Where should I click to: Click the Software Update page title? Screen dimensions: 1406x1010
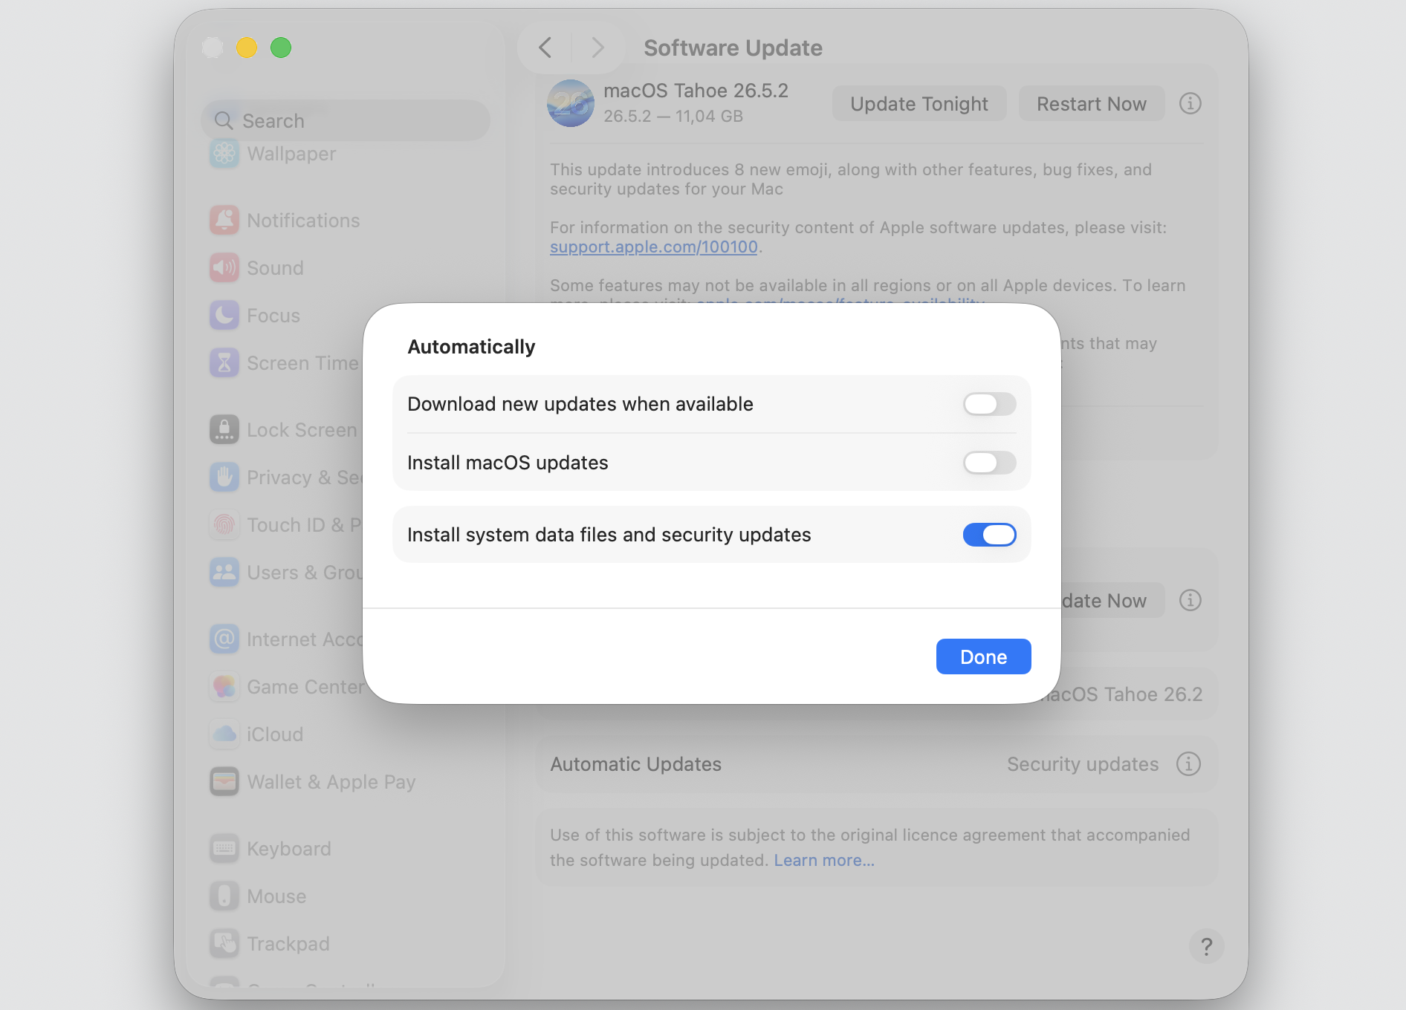coord(733,48)
